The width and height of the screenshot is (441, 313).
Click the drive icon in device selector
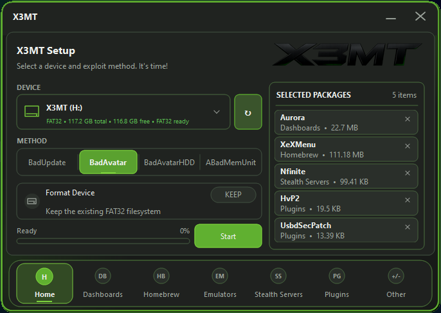[x=32, y=111]
